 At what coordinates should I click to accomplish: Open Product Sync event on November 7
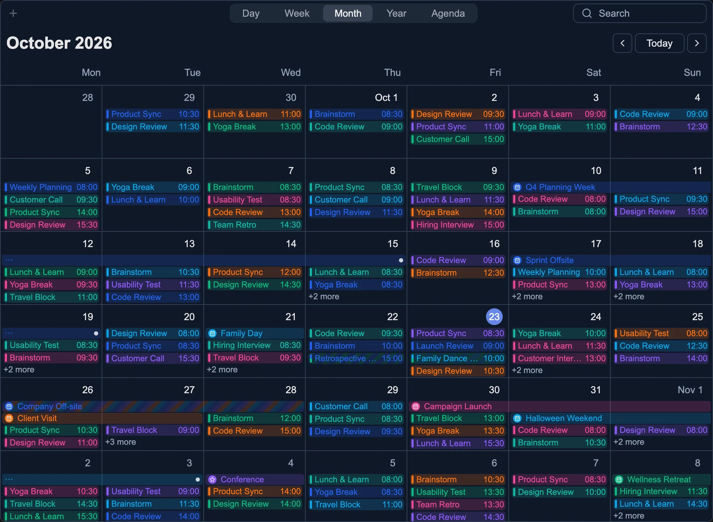(559, 480)
